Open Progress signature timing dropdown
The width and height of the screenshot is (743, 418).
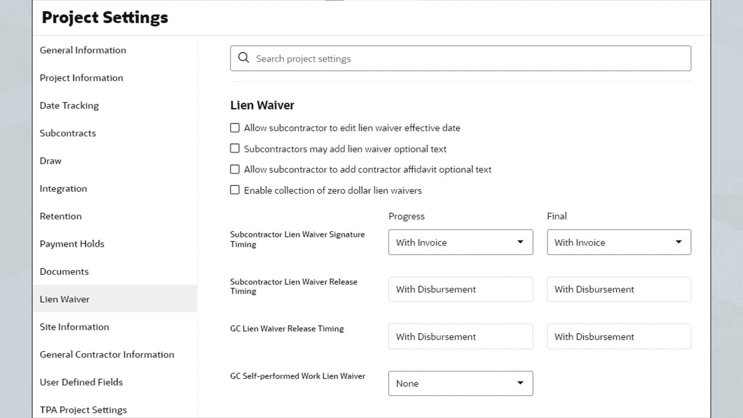pyautogui.click(x=460, y=242)
